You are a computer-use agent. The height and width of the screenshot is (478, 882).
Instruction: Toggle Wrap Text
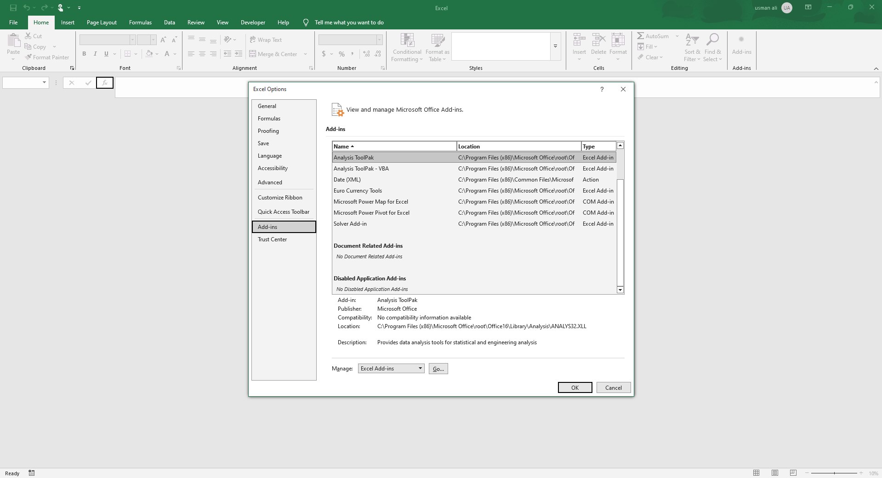pyautogui.click(x=266, y=40)
